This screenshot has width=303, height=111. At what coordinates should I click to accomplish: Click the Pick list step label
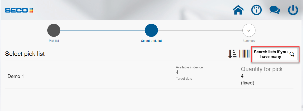[54, 41]
